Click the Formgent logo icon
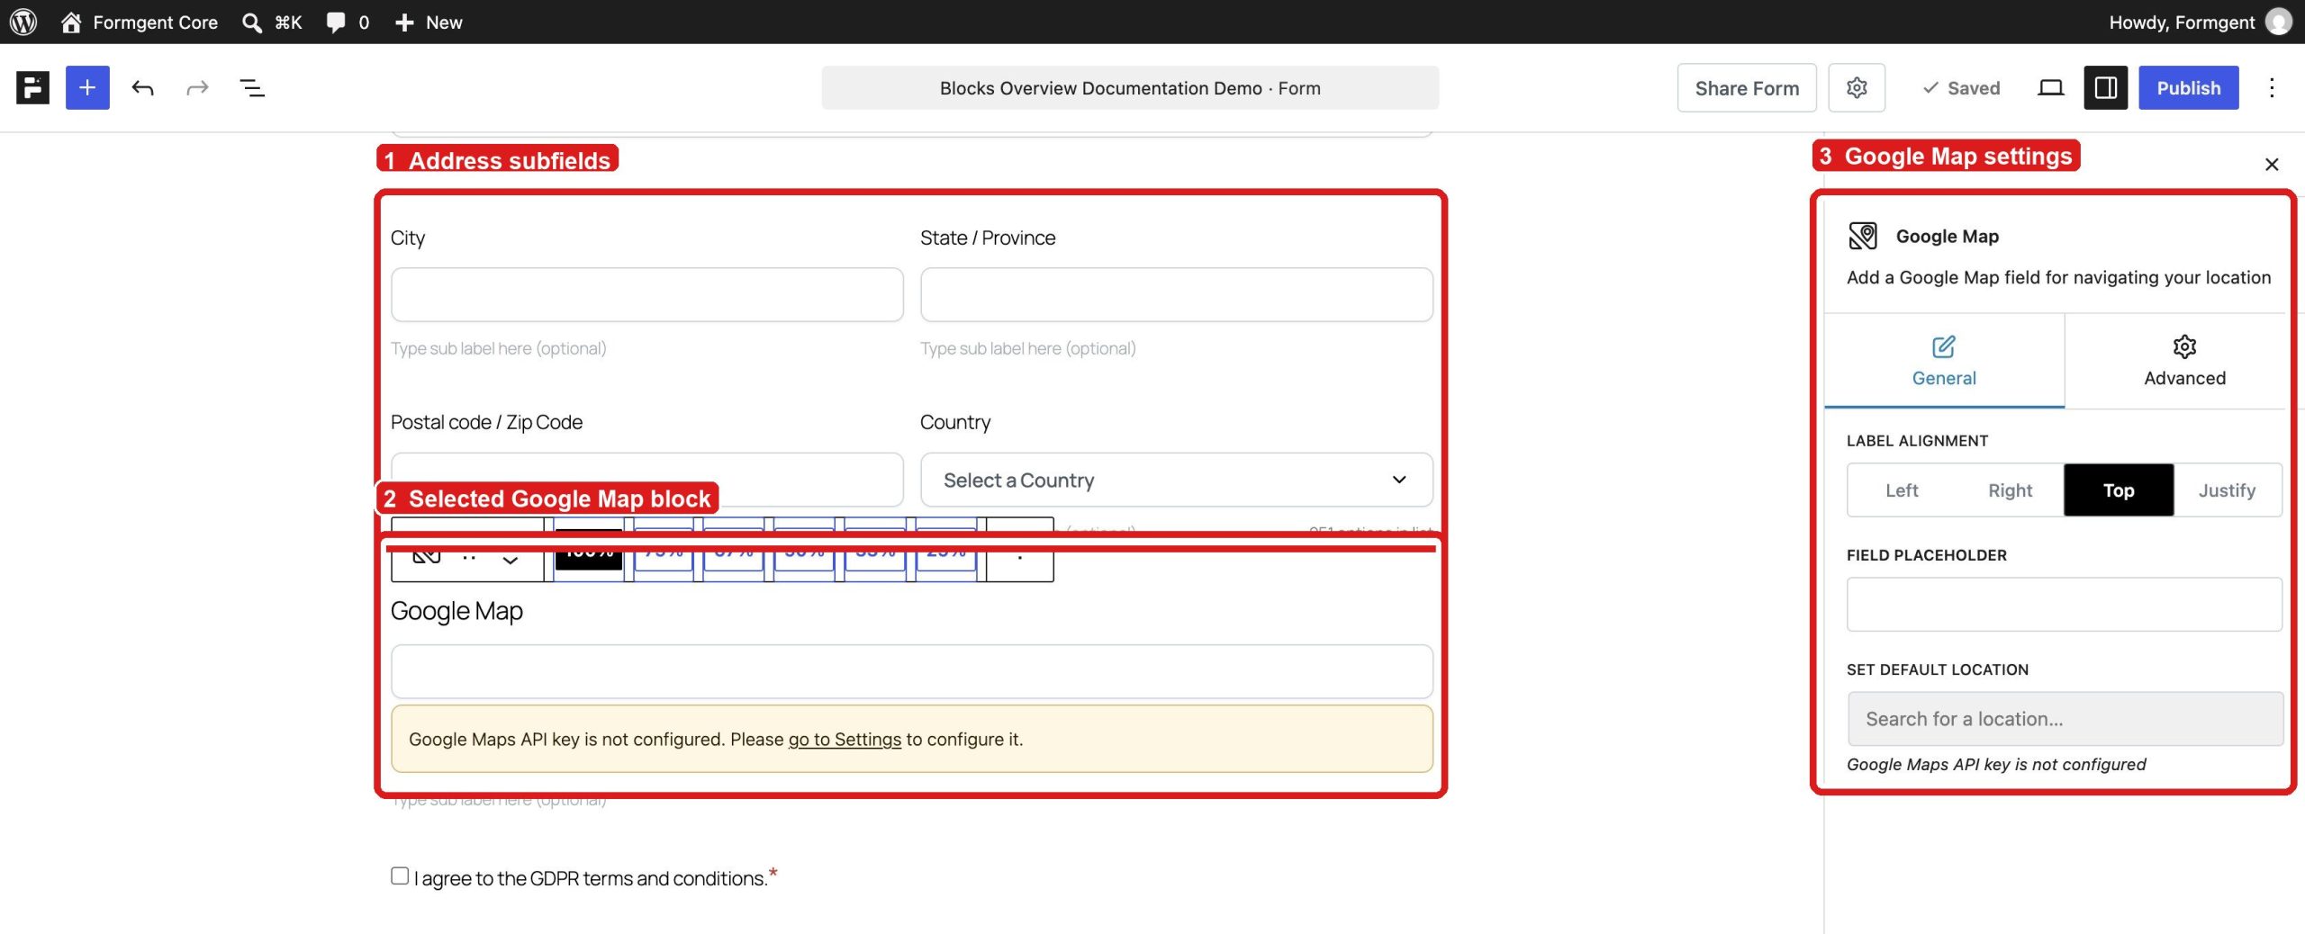Viewport: 2305px width, 934px height. pos(32,87)
